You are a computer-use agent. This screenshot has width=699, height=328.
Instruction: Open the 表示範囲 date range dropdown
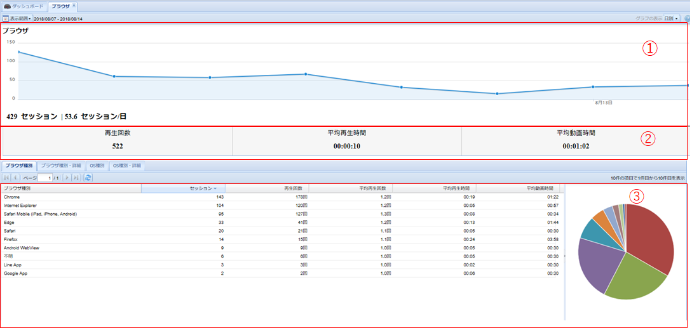pos(20,18)
